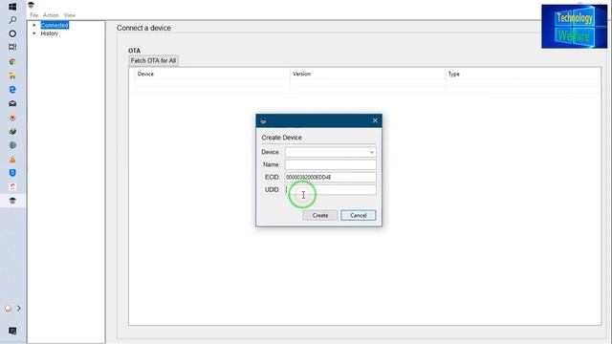Confirm with the Create button

(320, 215)
